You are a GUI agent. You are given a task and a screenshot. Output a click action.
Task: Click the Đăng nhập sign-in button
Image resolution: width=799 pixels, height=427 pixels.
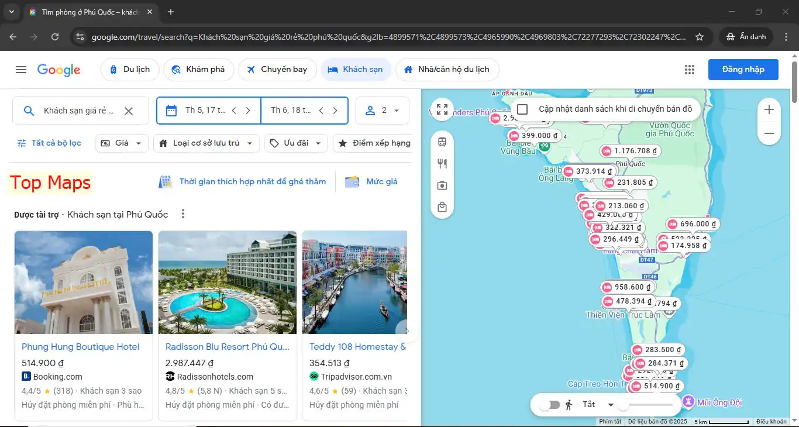[x=743, y=70]
